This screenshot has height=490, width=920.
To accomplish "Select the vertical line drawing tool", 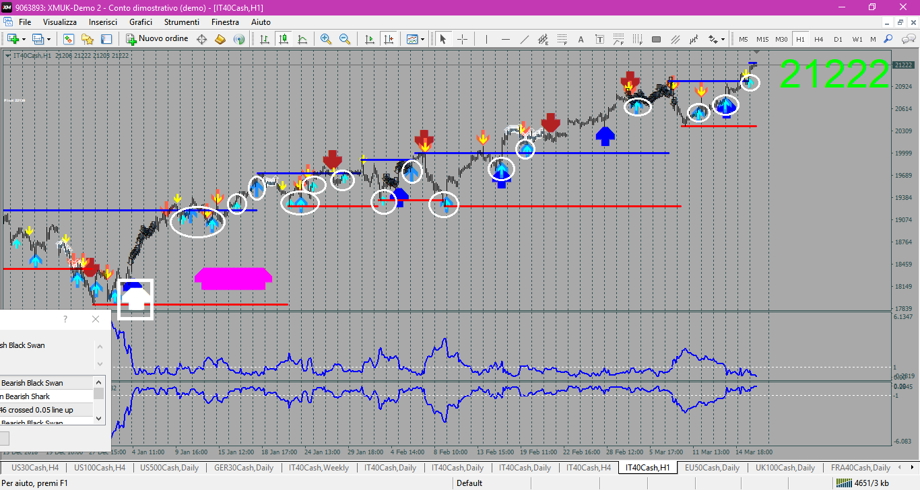I will 486,39.
